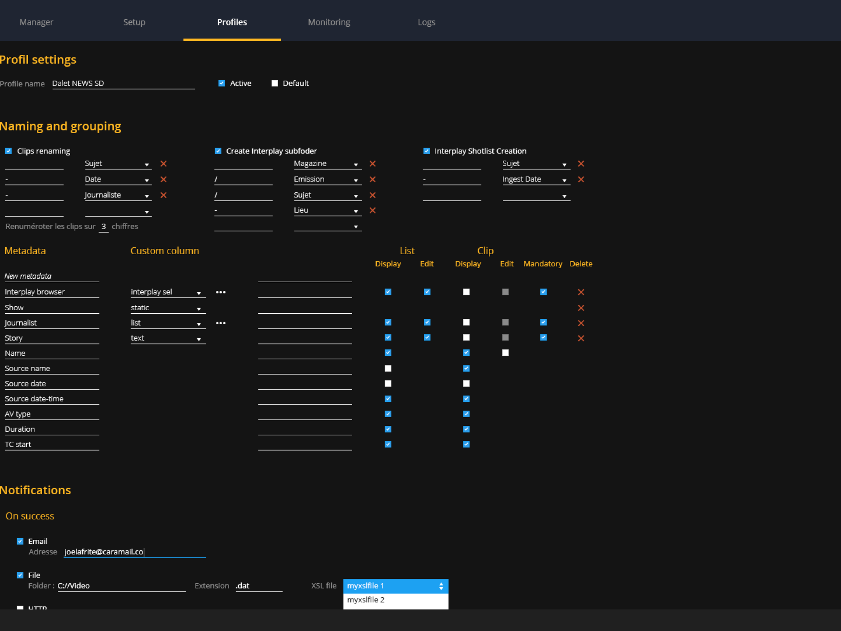Switch to the Manager tab
The image size is (841, 631).
coord(36,22)
